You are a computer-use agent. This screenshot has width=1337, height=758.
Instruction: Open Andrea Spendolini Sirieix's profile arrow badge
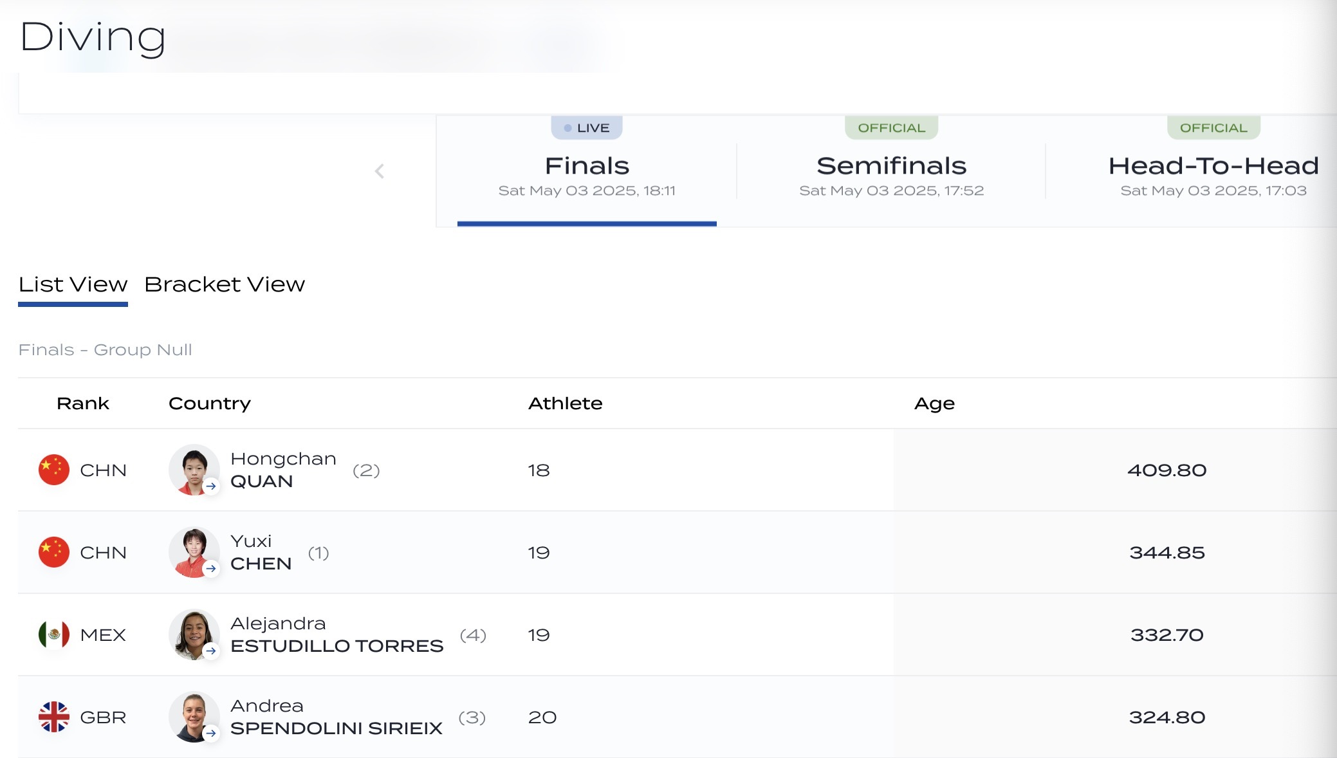[211, 733]
